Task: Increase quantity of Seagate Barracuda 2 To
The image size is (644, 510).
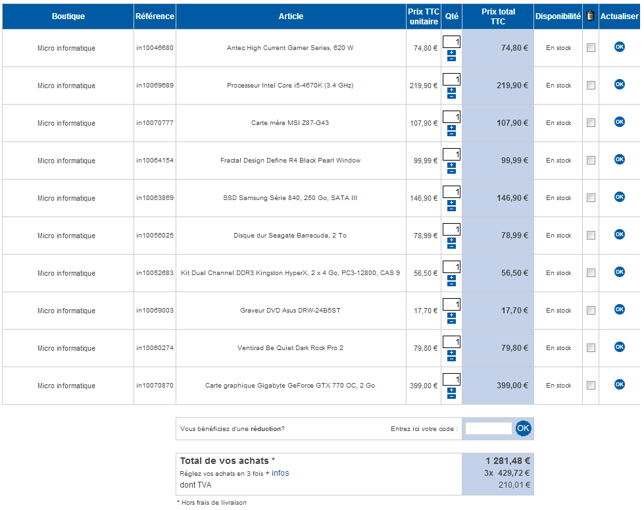Action: (451, 240)
